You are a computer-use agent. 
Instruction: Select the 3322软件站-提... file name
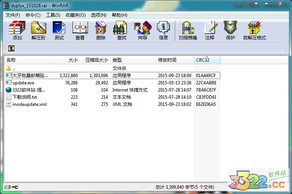point(29,90)
